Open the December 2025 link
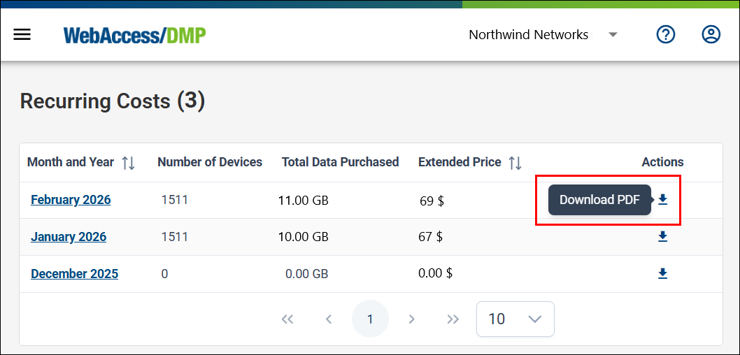 click(75, 273)
